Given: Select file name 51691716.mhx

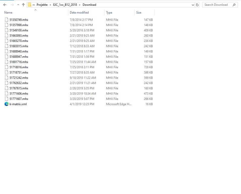Looking at the screenshot, I should coord(19,62).
